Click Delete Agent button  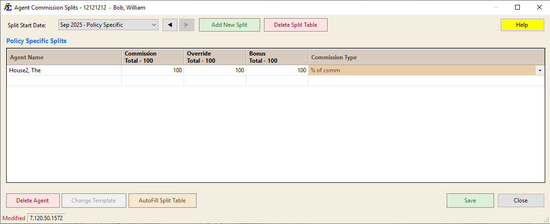coord(33,201)
